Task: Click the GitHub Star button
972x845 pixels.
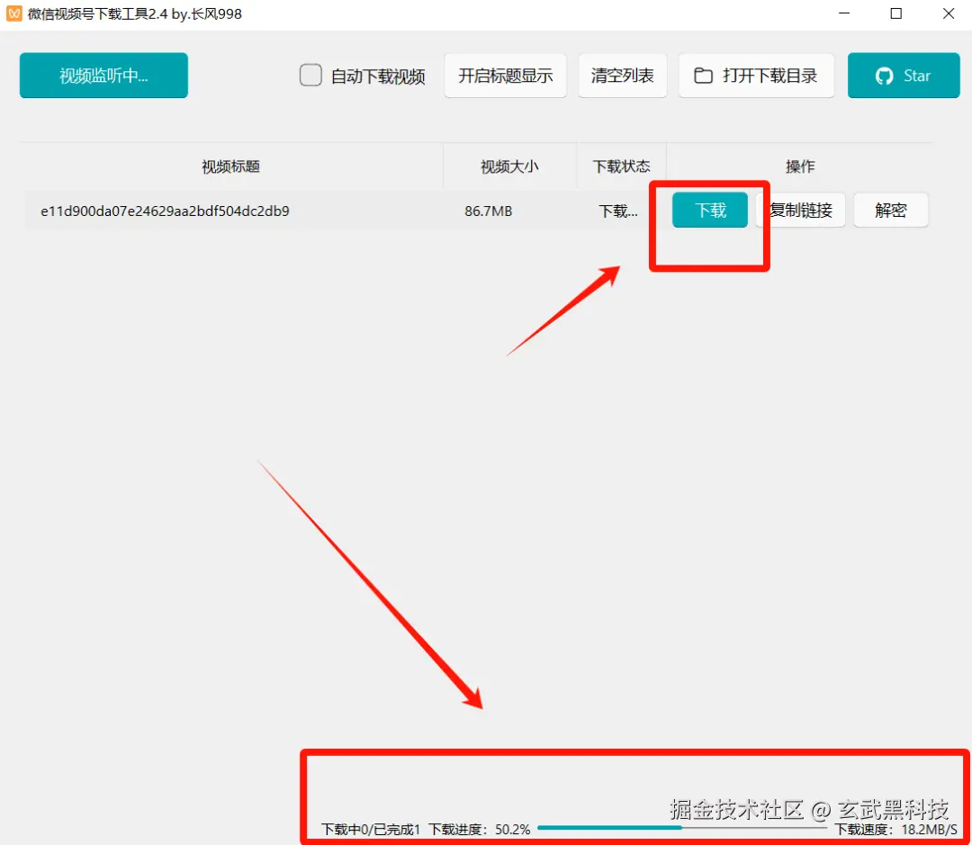Action: (904, 76)
